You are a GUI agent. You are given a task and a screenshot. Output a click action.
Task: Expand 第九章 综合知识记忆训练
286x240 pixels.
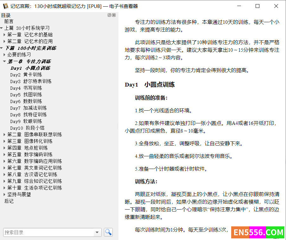[4, 181]
